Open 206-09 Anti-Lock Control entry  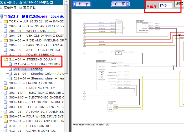tap(35, 50)
